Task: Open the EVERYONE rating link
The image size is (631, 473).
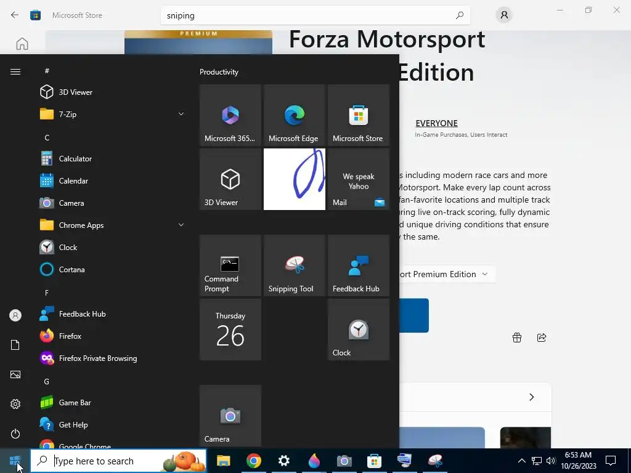Action: click(436, 123)
